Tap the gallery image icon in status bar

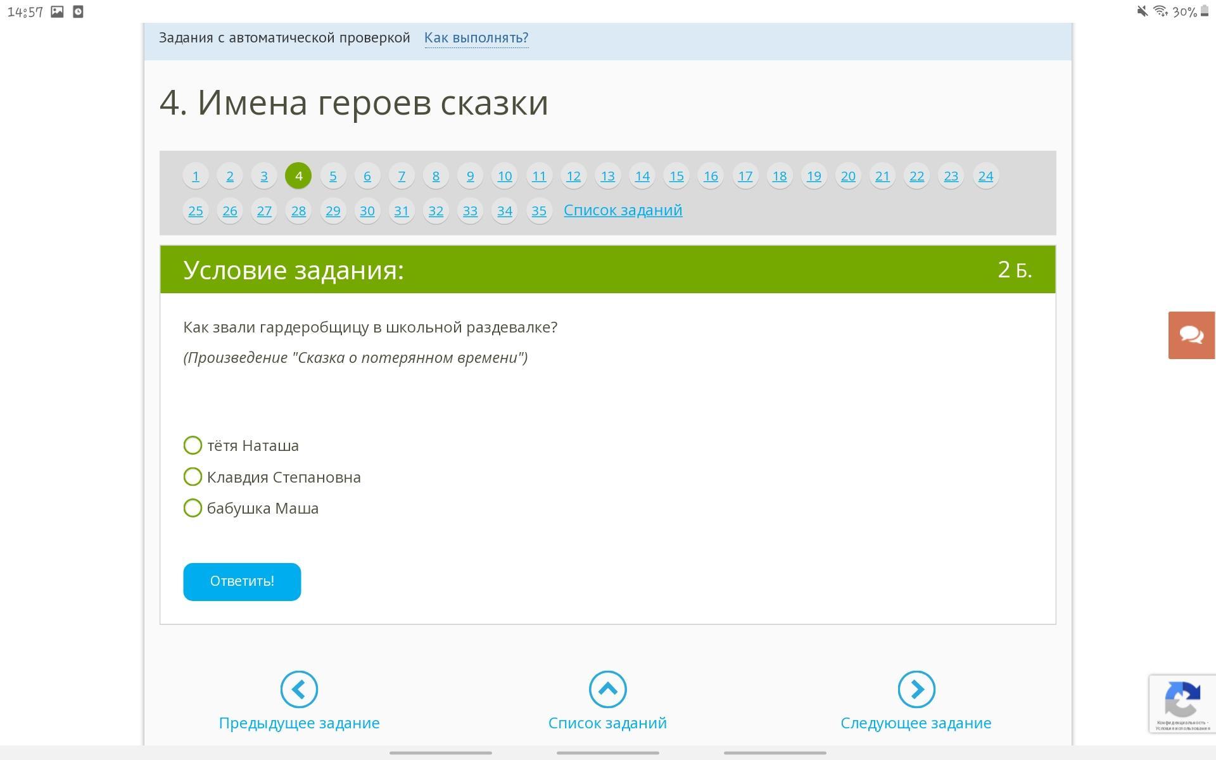[57, 11]
